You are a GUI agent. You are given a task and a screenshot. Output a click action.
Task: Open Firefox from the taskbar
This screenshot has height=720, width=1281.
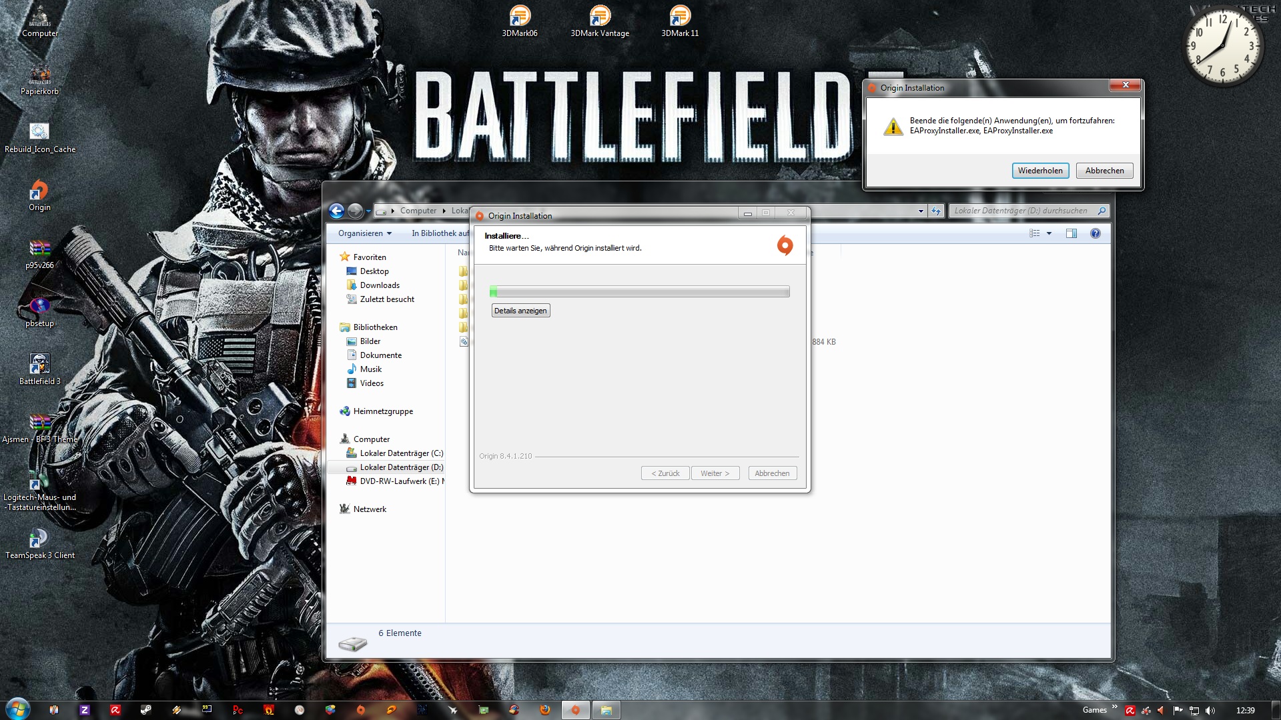pyautogui.click(x=545, y=710)
